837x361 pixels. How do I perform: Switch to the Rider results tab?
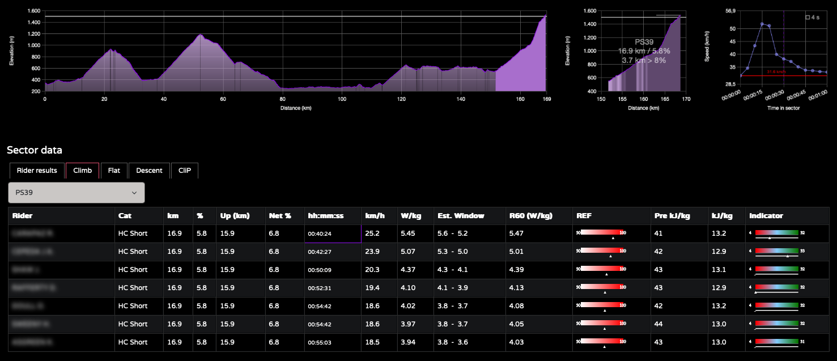37,171
